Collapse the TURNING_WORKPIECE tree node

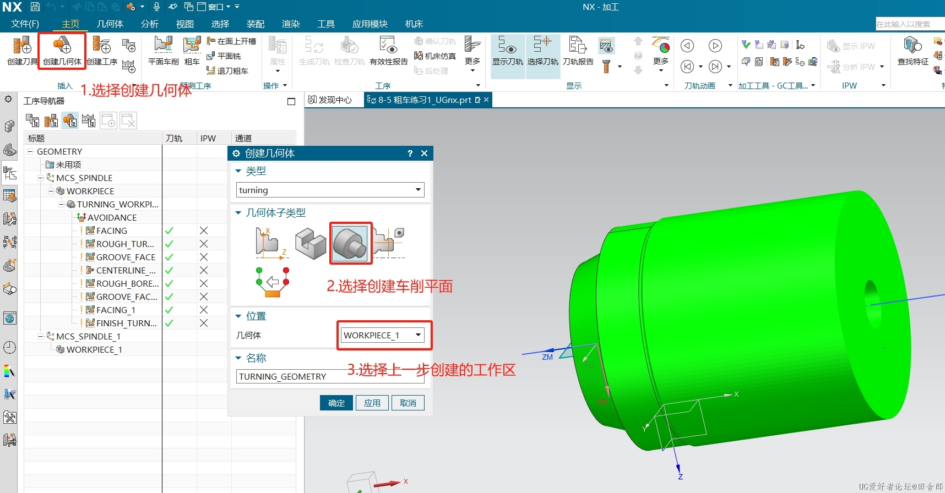[62, 204]
